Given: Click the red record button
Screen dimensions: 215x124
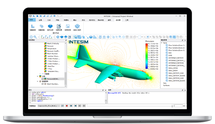Looking at the screenshot, I should [67, 106].
